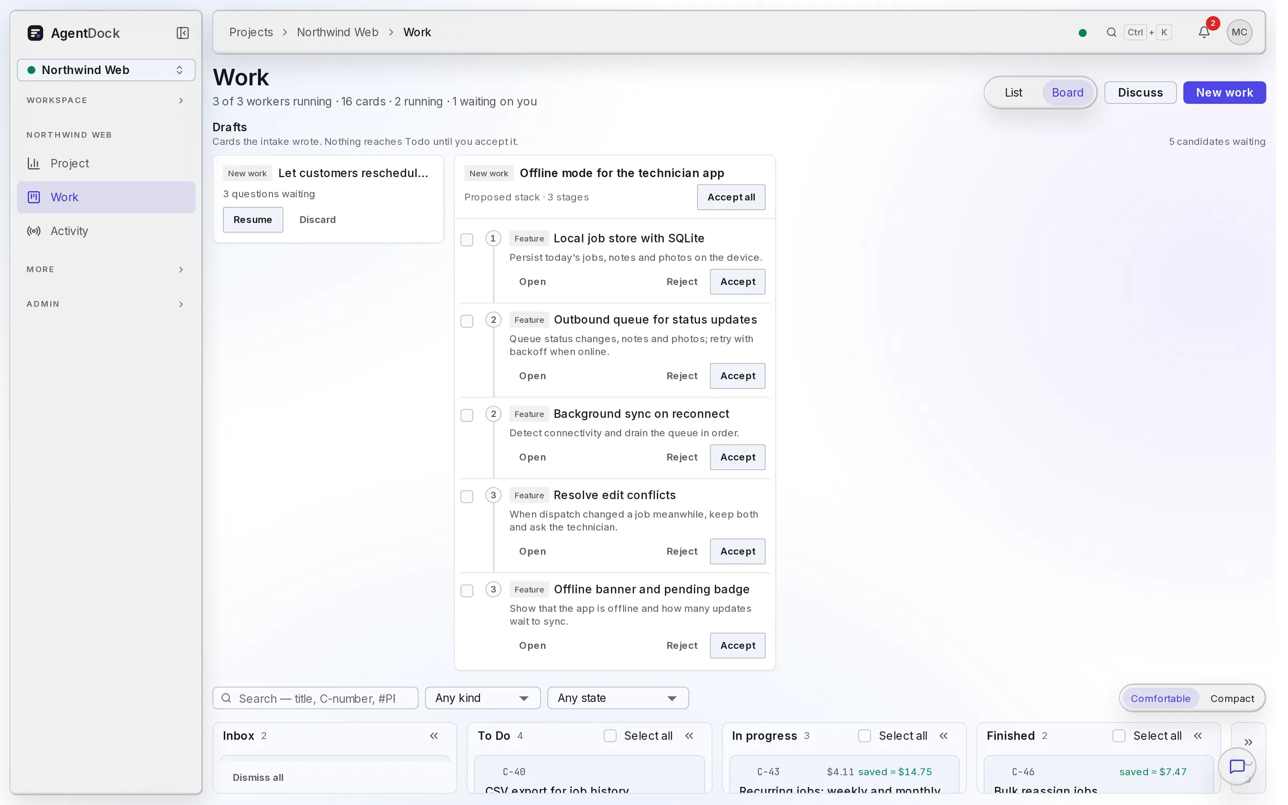Check Select all in To Do column
This screenshot has height=805, width=1288.
point(610,736)
